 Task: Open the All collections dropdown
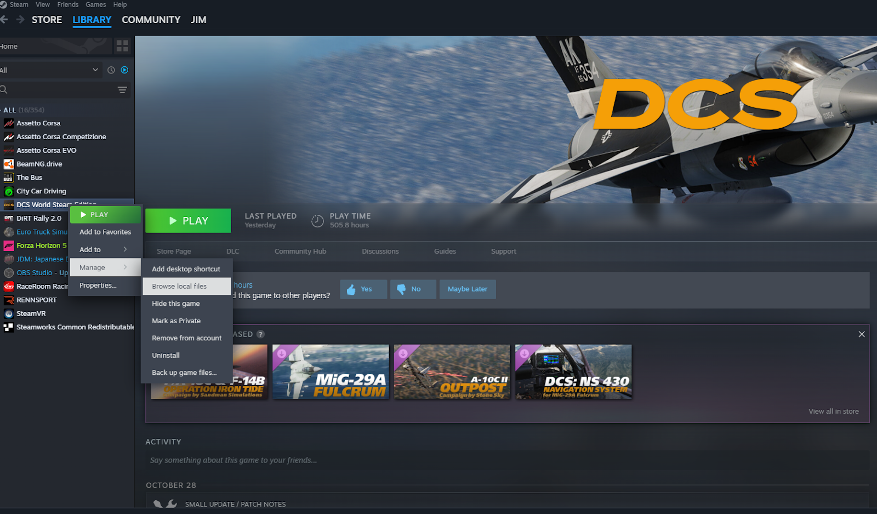[50, 70]
